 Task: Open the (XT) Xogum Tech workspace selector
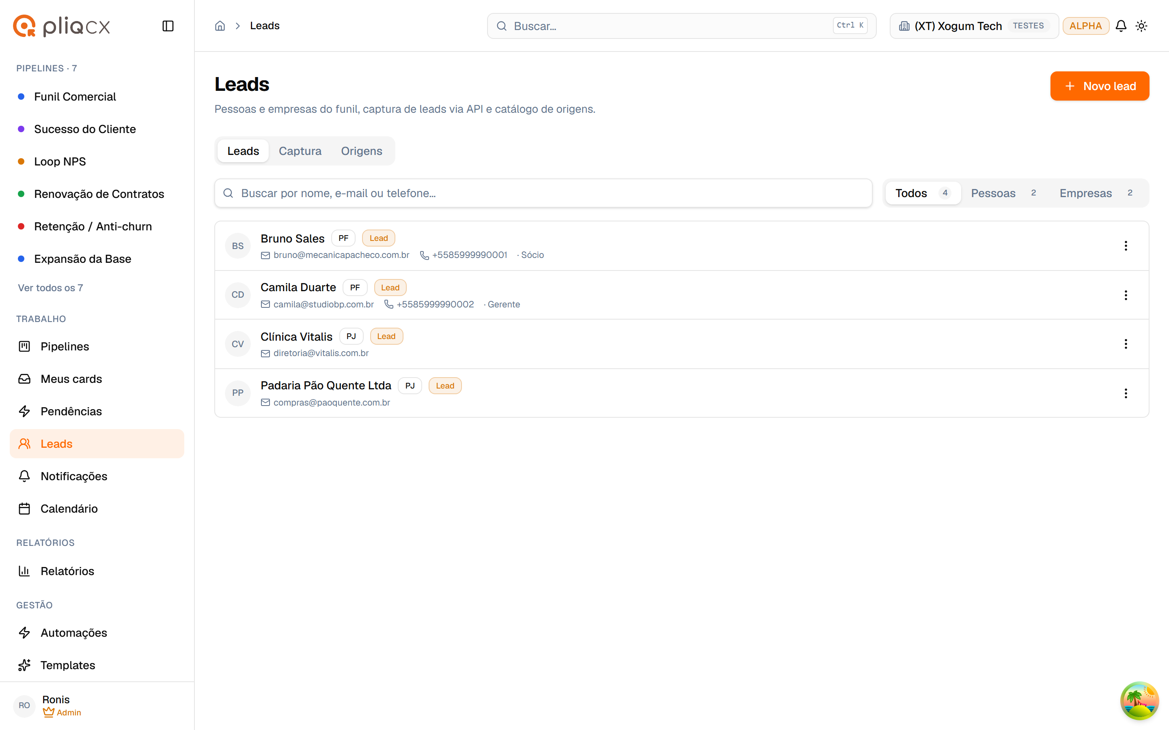coord(974,26)
